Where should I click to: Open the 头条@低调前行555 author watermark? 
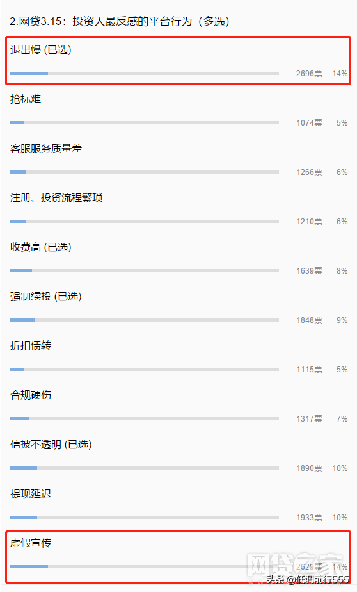click(308, 580)
